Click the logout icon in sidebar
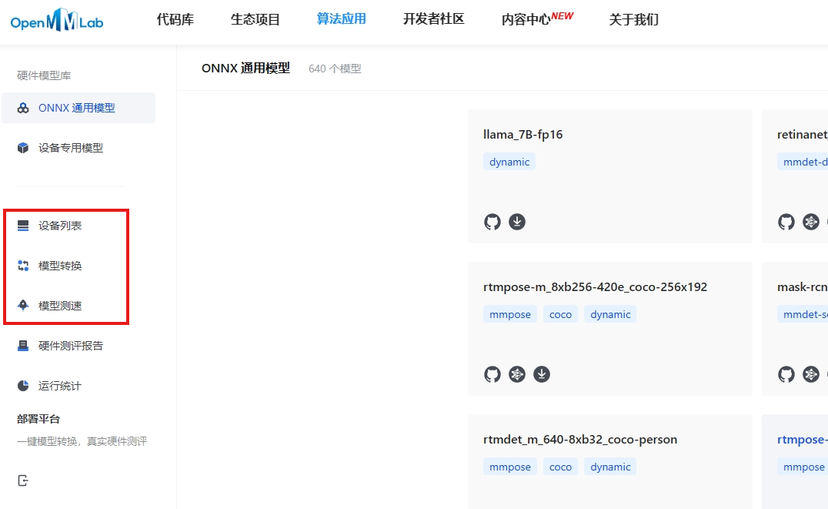The image size is (828, 509). click(23, 481)
